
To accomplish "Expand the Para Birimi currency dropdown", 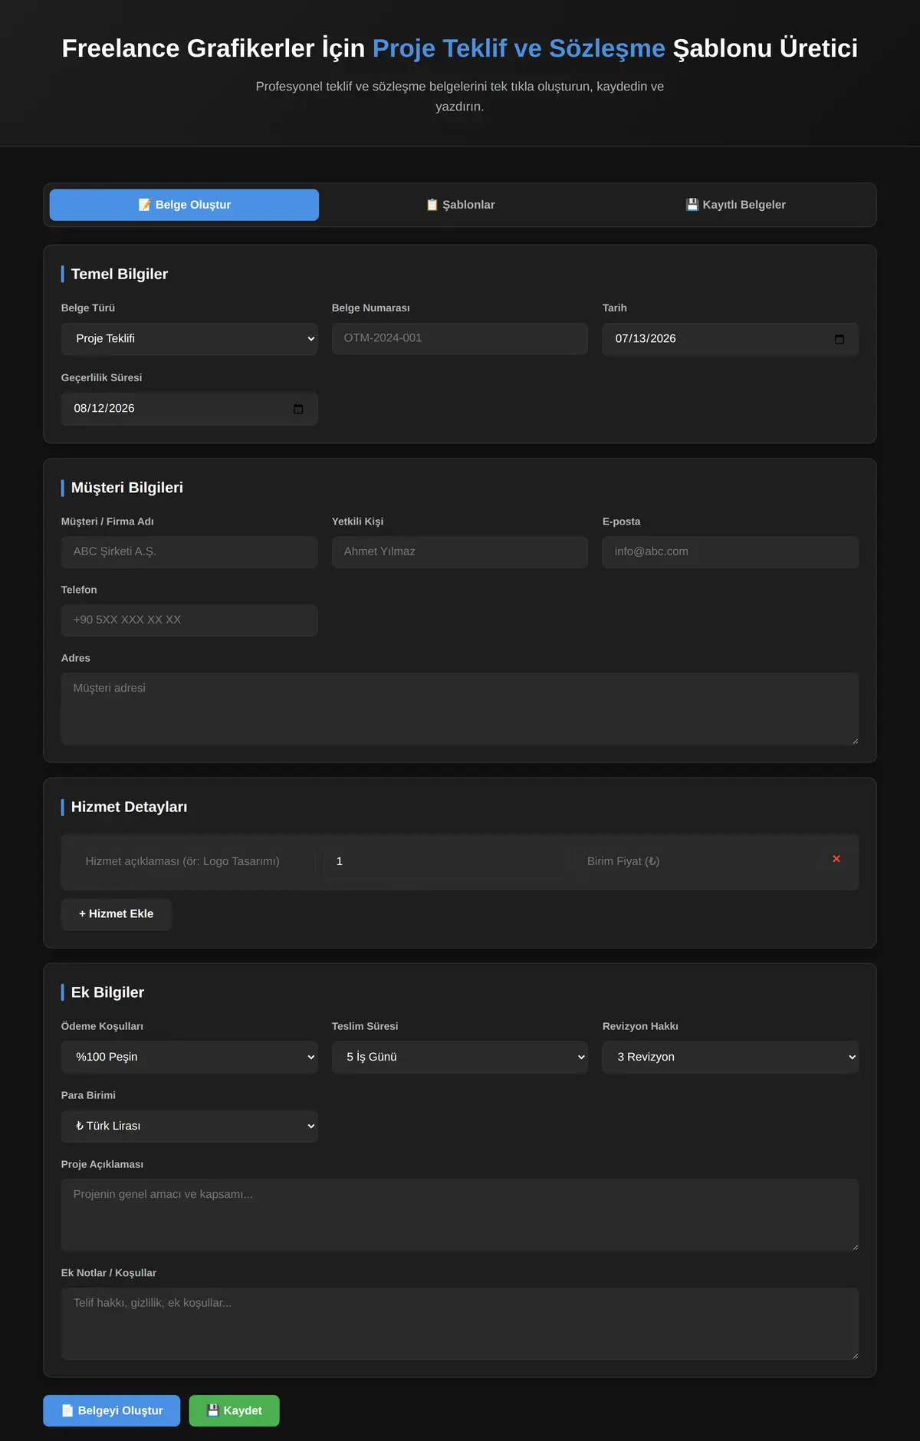I will [x=189, y=1126].
